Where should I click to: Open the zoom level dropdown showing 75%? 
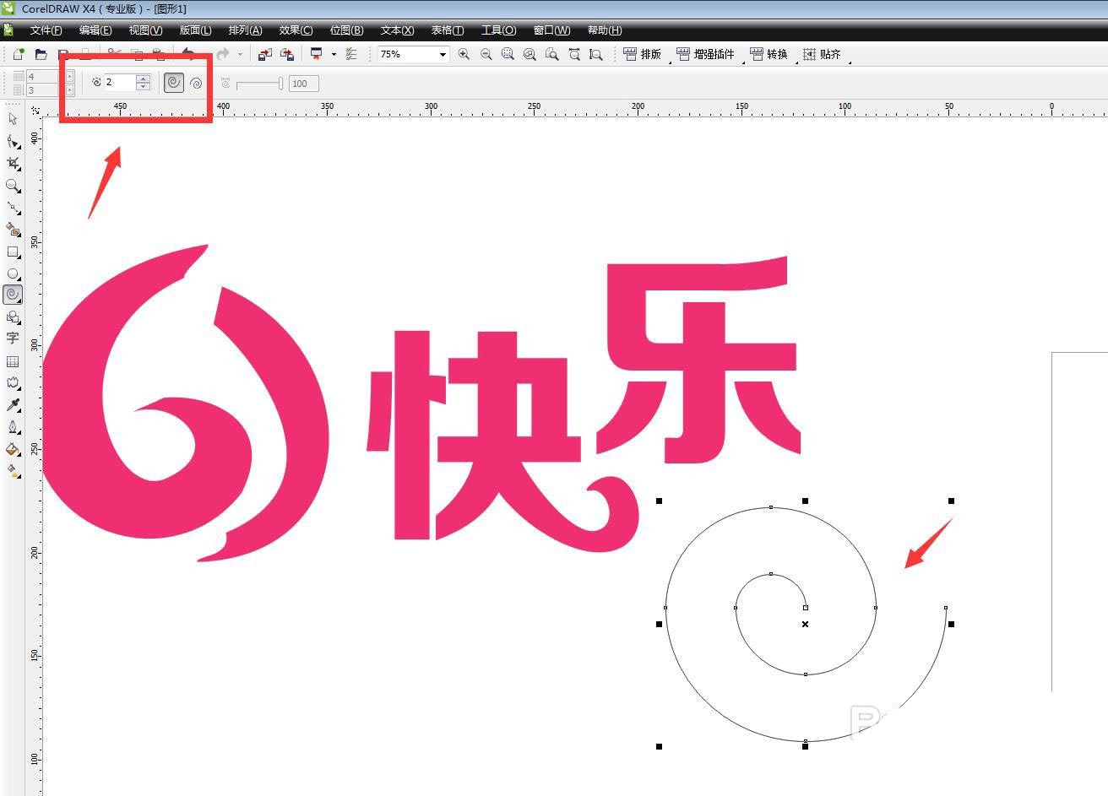tap(443, 54)
